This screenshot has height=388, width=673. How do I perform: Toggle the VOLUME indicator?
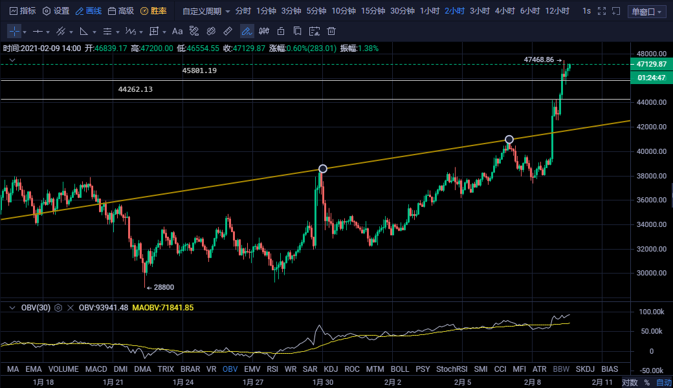pyautogui.click(x=63, y=369)
